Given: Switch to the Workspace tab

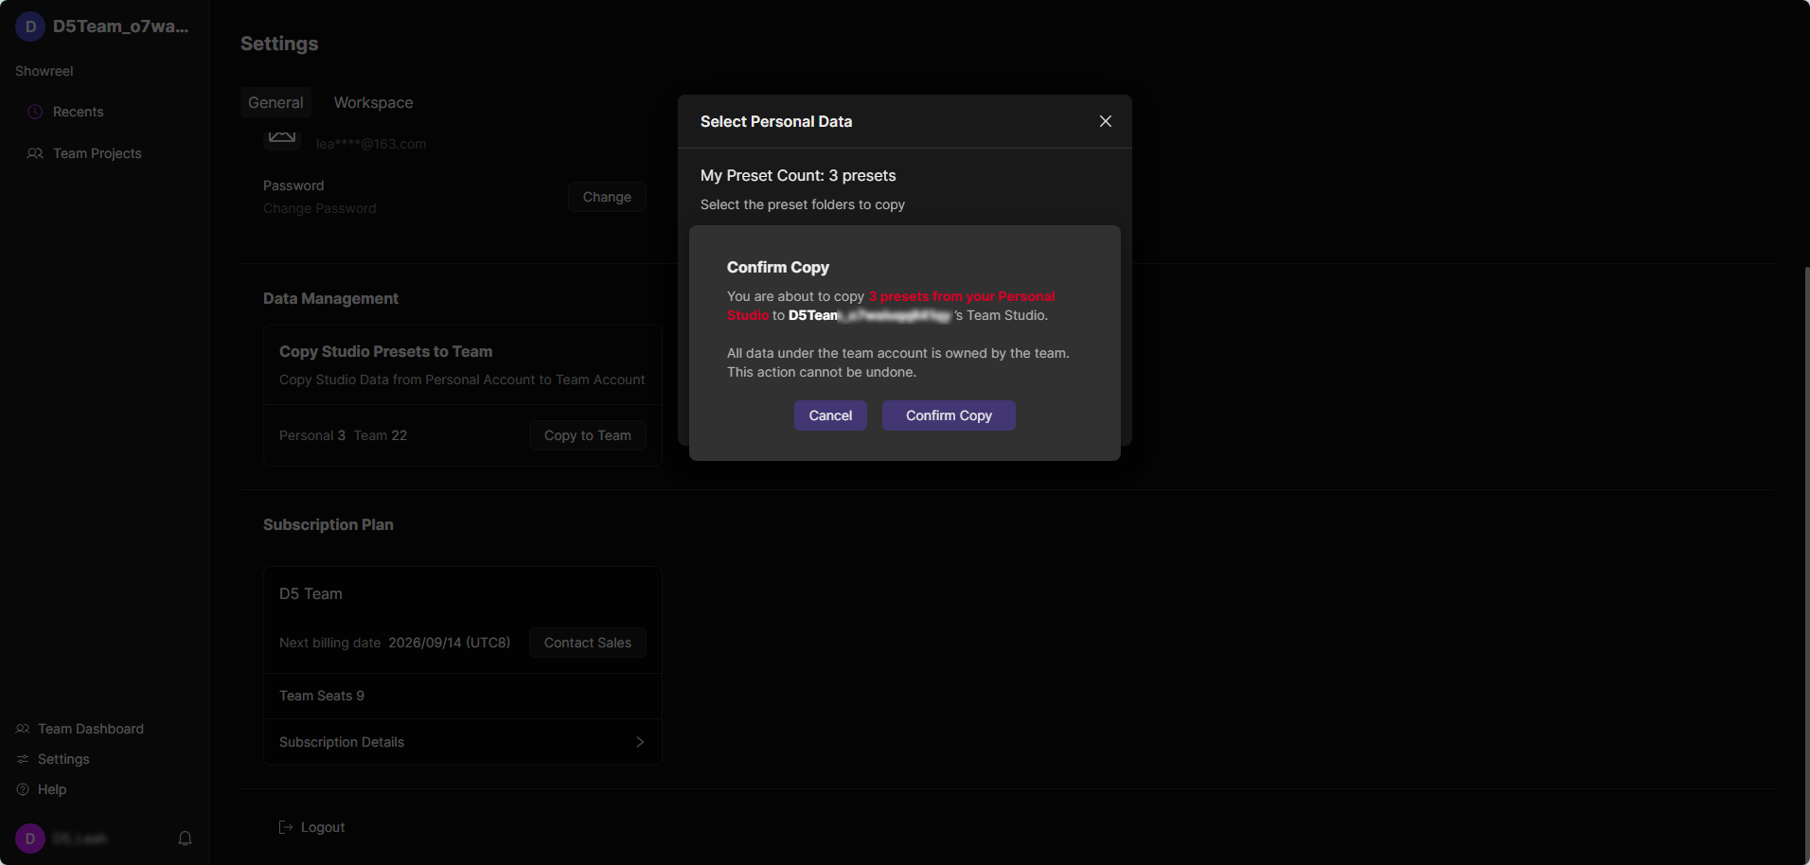Looking at the screenshot, I should [x=373, y=102].
